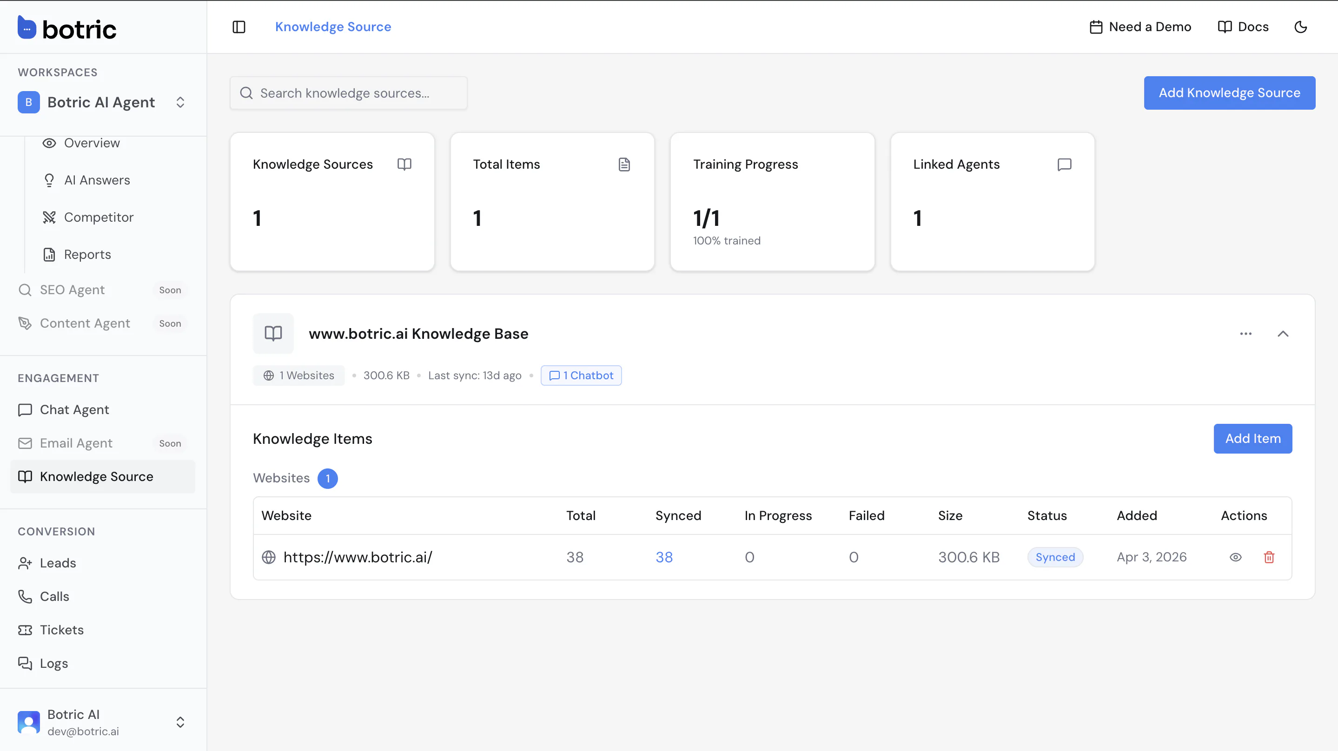The width and height of the screenshot is (1338, 751).
Task: Click the https://www.botric.ai/ website row link
Action: [358, 557]
